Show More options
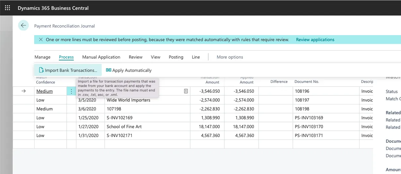 point(230,57)
